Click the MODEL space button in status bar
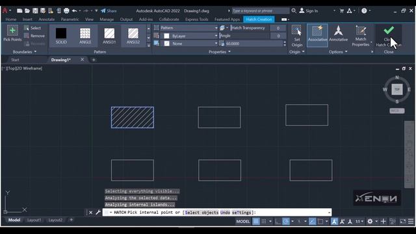The height and width of the screenshot is (234, 416). click(x=243, y=221)
